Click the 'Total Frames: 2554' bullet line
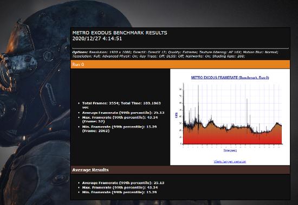 point(121,105)
